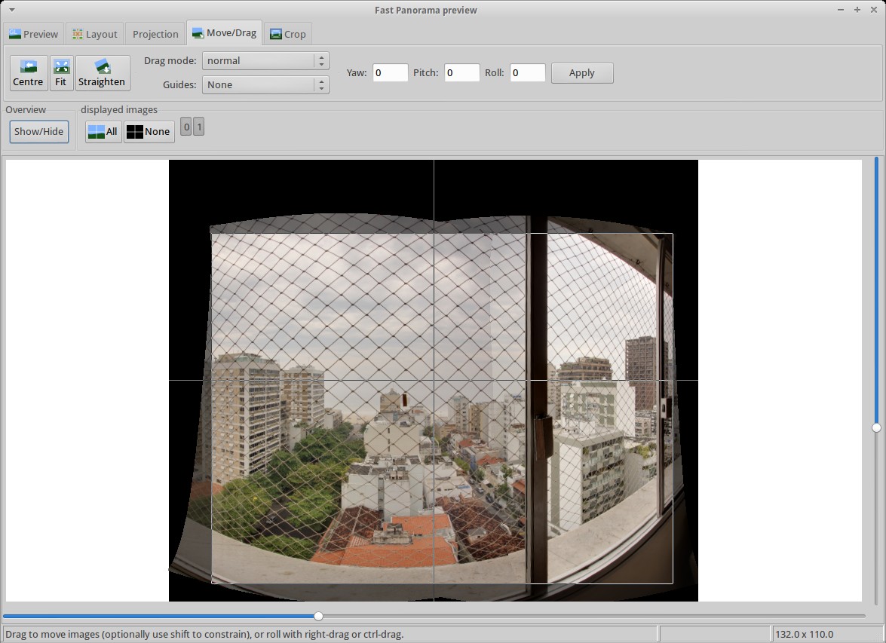Click the Centre panorama button
The width and height of the screenshot is (886, 643).
pyautogui.click(x=29, y=73)
